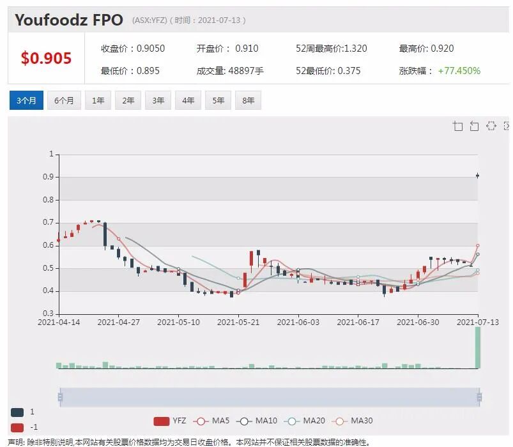
Task: Switch to the 6个月 range tab
Action: [x=64, y=100]
